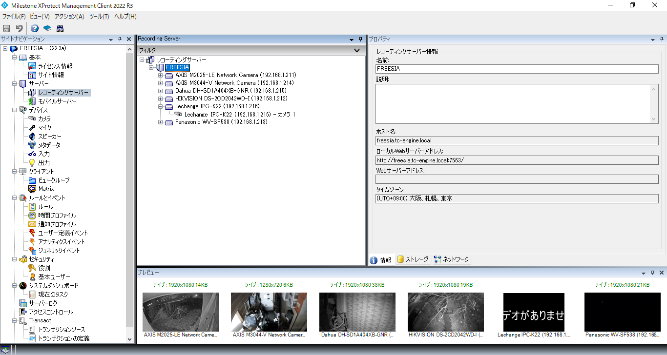Open アクセスコントロール icon
667x355 pixels.
(x=22, y=312)
